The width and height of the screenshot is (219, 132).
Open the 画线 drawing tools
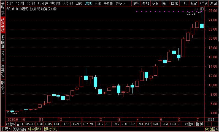[x=174, y=3]
